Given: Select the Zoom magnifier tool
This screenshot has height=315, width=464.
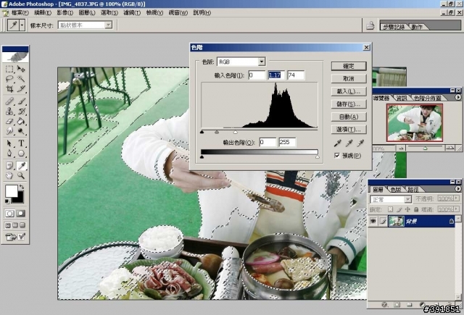Looking at the screenshot, I should point(21,176).
